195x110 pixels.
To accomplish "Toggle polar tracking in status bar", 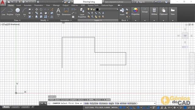I will (138, 108).
